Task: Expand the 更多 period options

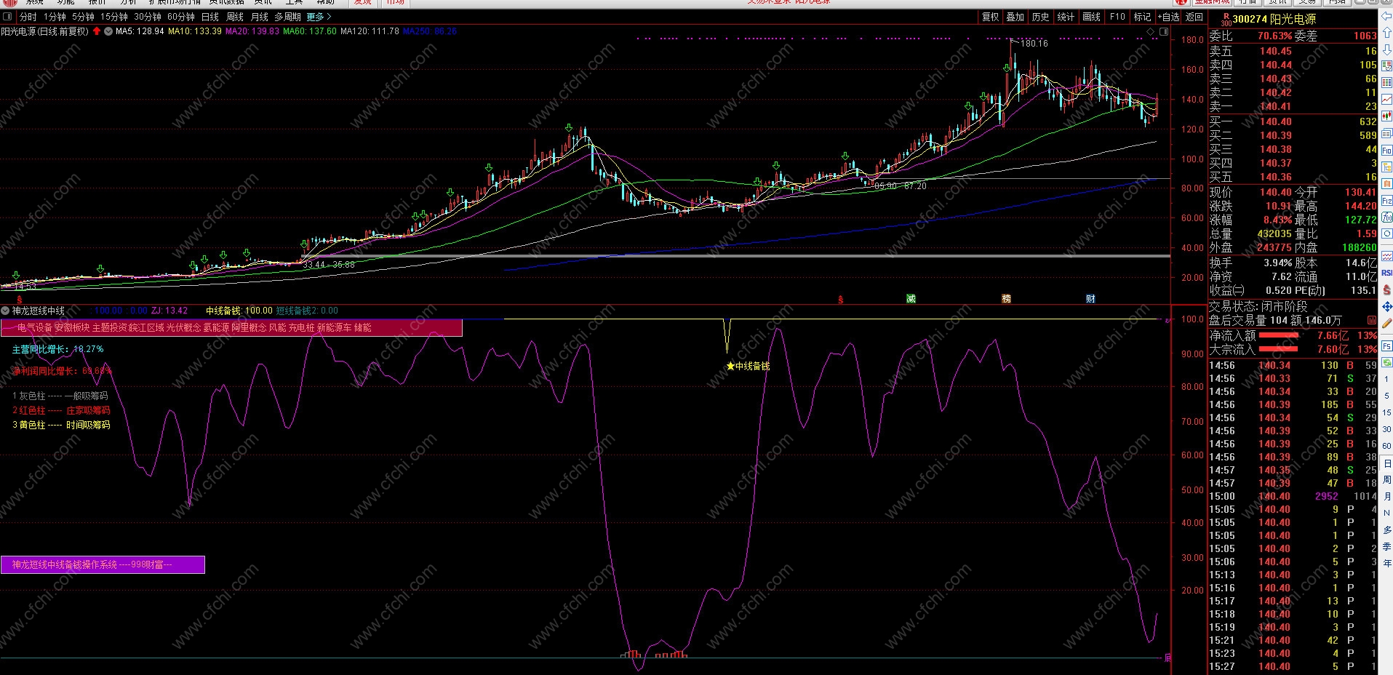Action: [319, 17]
